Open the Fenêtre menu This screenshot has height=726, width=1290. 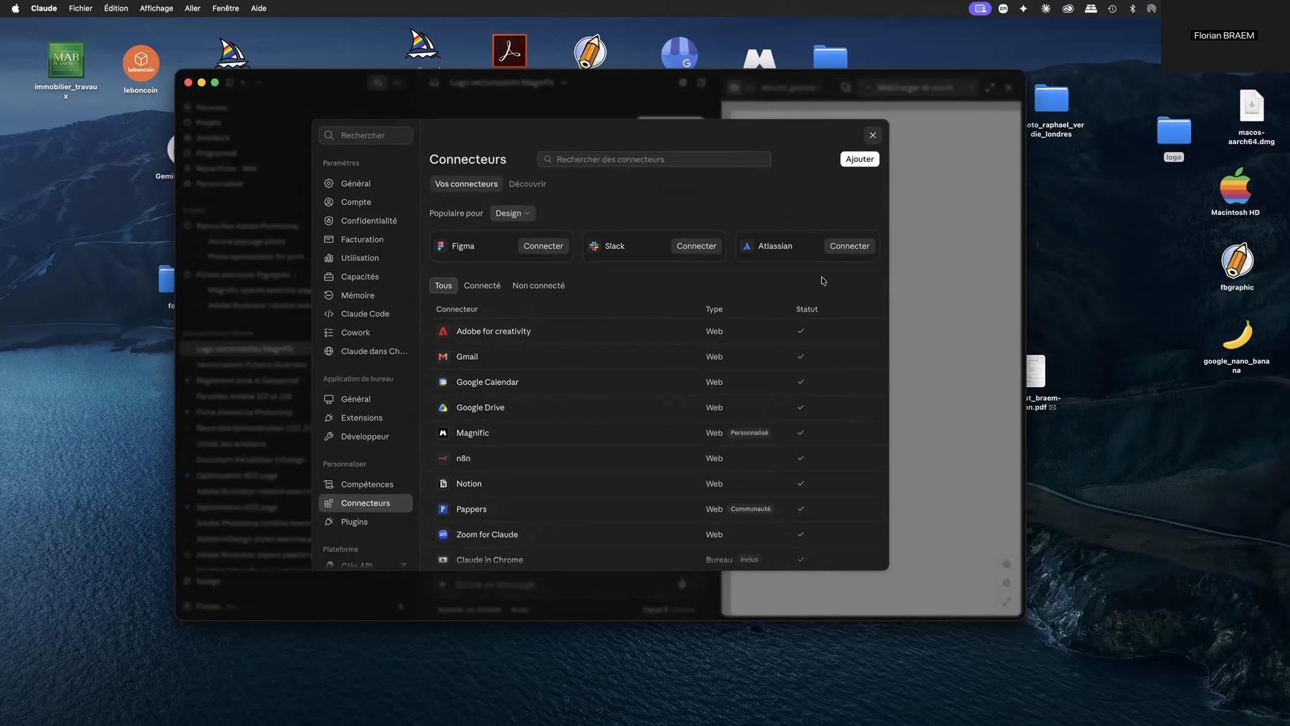[x=226, y=9]
